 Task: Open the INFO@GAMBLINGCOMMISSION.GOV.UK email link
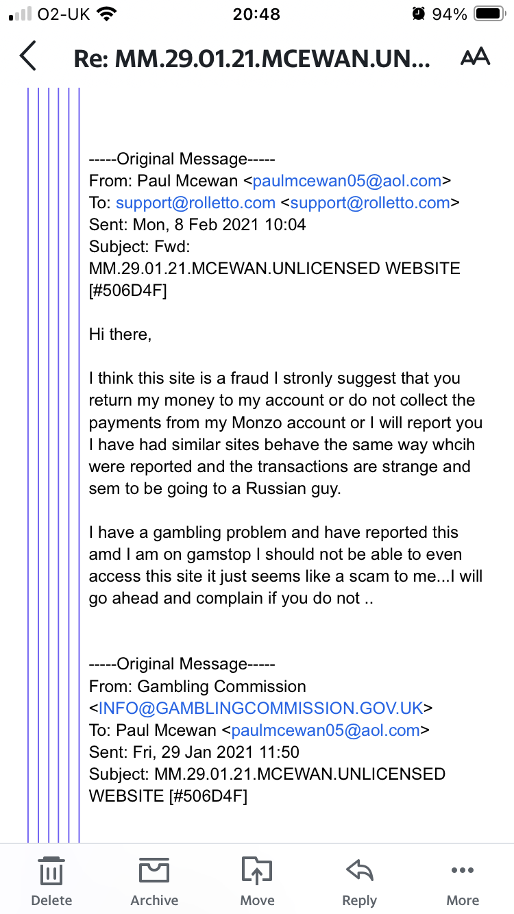pos(261,708)
